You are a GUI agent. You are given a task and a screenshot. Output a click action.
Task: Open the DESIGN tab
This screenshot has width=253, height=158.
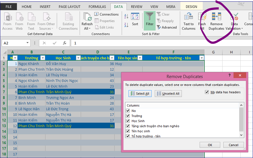click(191, 7)
